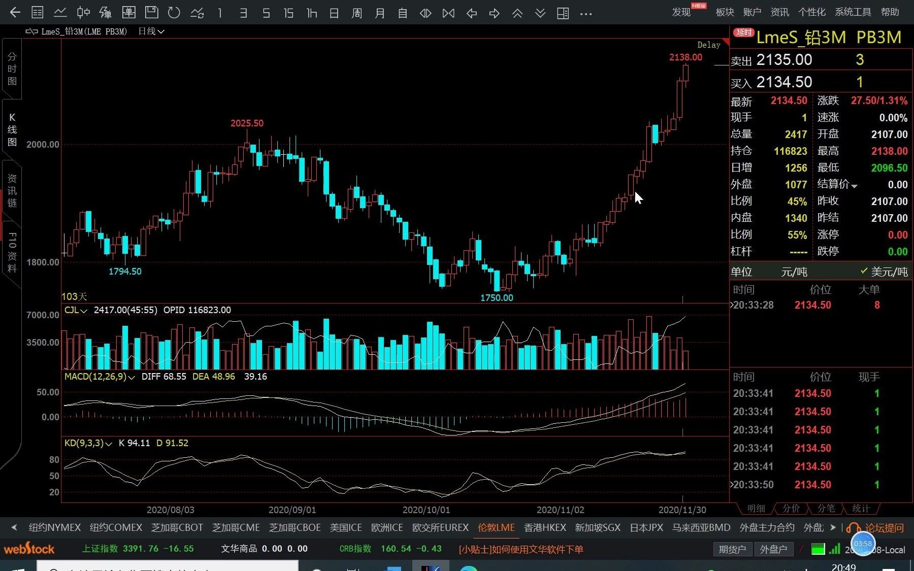Image resolution: width=914 pixels, height=571 pixels.
Task: Open the 帮助 help menu
Action: click(890, 12)
